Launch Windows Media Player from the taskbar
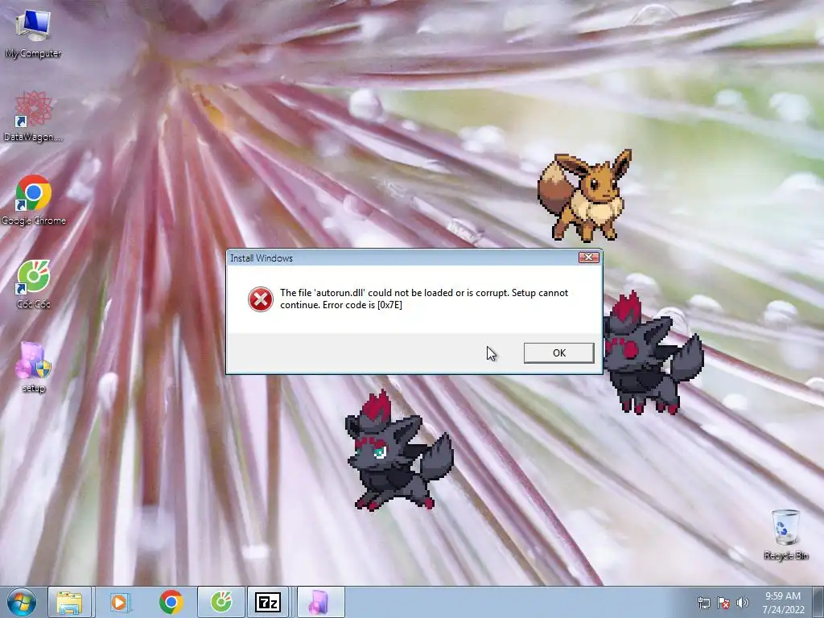Screen dimensions: 824x618 [120, 602]
